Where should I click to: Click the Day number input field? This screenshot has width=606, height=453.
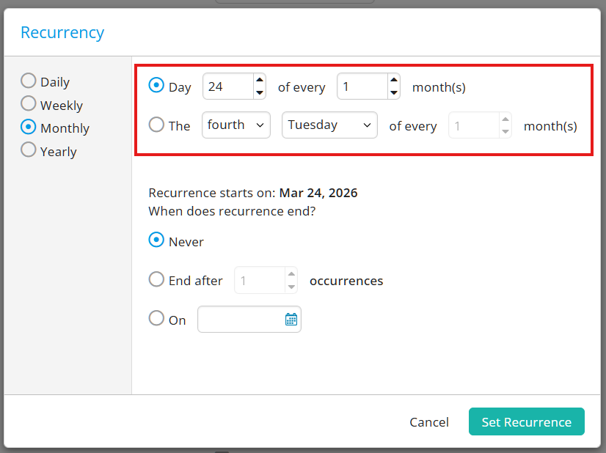[227, 86]
